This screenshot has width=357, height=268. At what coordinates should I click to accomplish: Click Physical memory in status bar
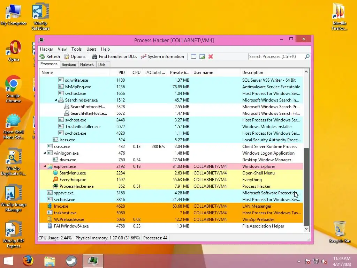click(107, 238)
